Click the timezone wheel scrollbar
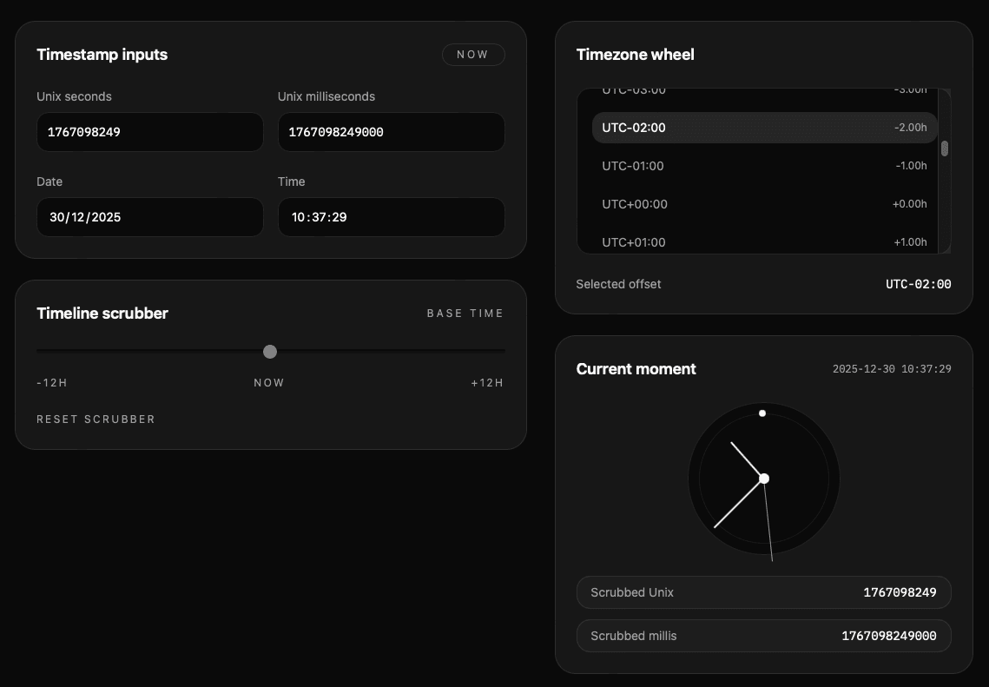Viewport: 989px width, 687px height. tap(944, 149)
